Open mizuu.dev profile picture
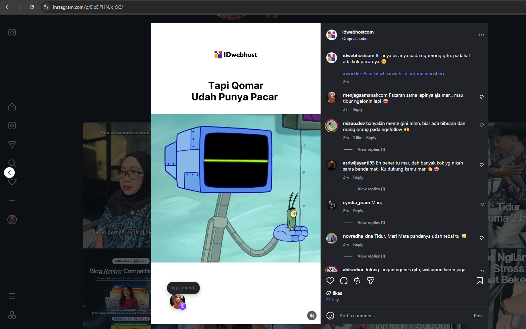Viewport: 526px width, 329px height. coord(332,126)
